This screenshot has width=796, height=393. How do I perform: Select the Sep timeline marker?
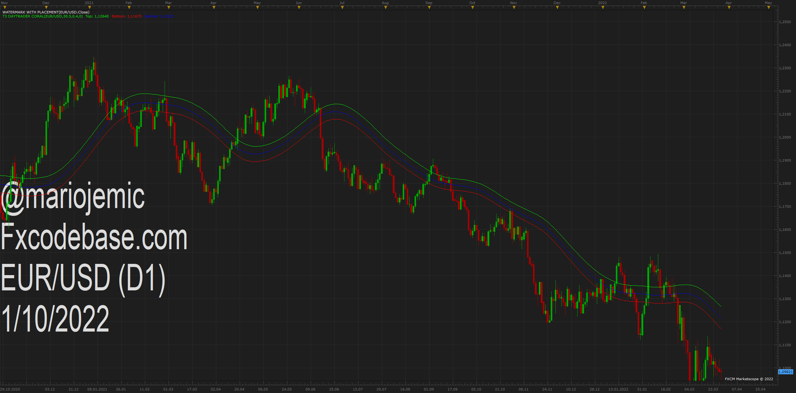tap(429, 8)
